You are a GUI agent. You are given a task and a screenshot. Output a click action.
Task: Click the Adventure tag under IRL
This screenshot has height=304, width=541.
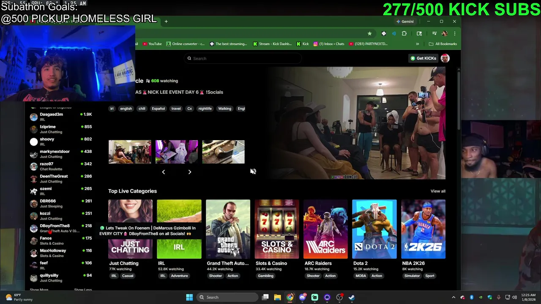pos(179,276)
